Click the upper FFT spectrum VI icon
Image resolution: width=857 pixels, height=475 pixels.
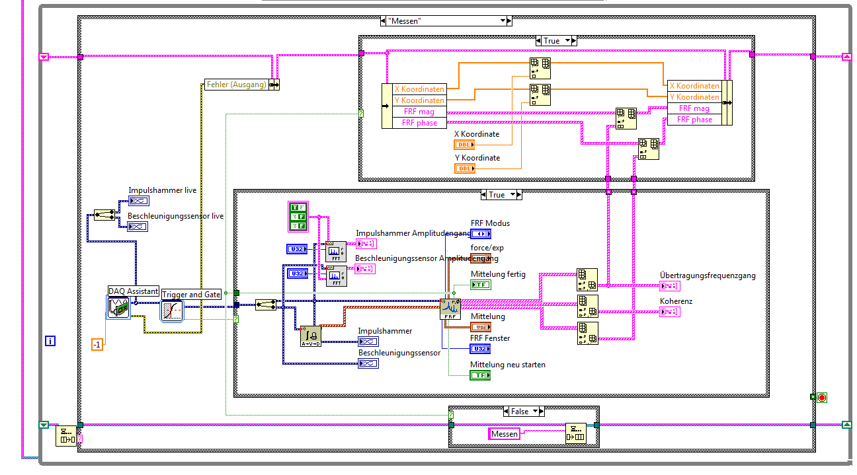point(336,251)
